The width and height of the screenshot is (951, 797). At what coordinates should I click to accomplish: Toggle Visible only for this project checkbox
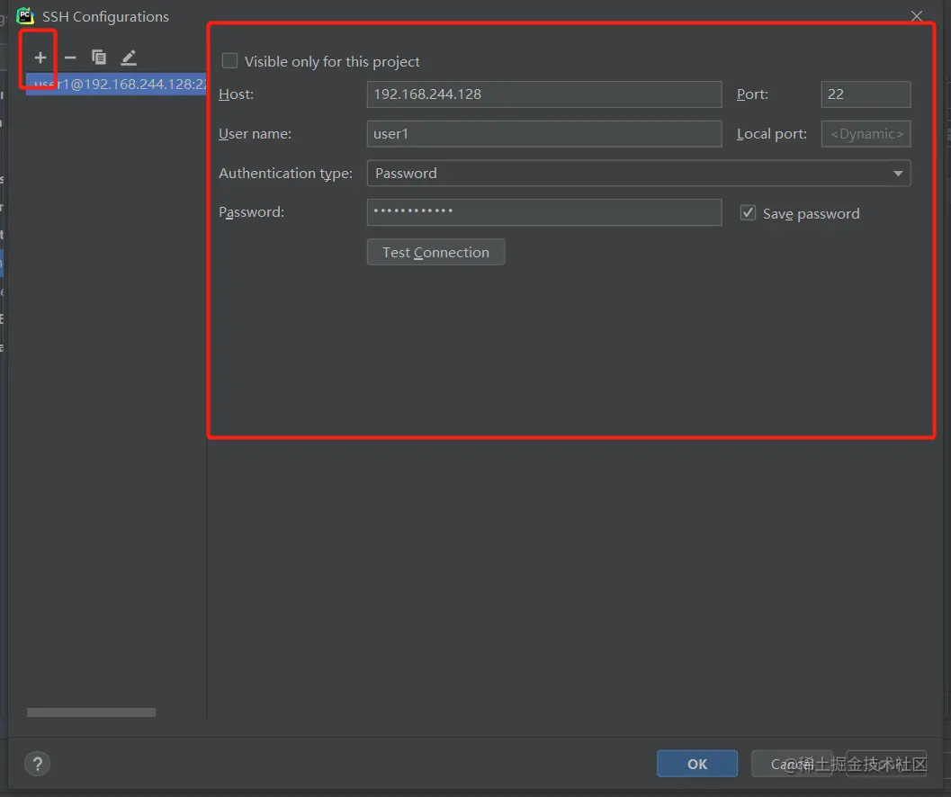(x=229, y=60)
